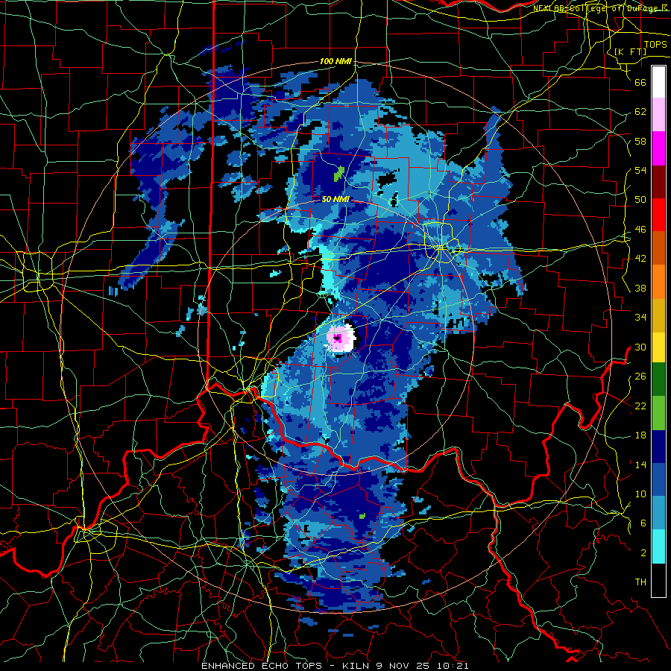Image resolution: width=671 pixels, height=671 pixels.
Task: Click the "TH" legend label
Action: [x=640, y=582]
